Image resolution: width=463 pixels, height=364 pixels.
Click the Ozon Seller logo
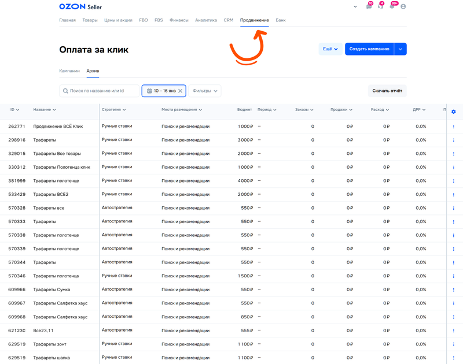click(80, 7)
